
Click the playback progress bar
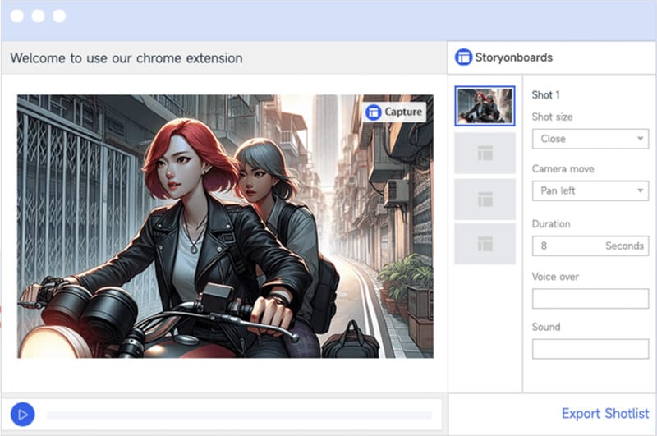(238, 415)
